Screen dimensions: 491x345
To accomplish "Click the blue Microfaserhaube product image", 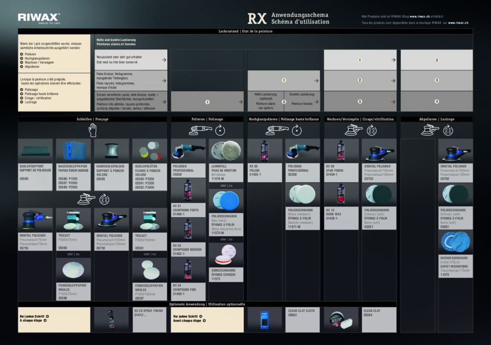I will click(x=455, y=242).
